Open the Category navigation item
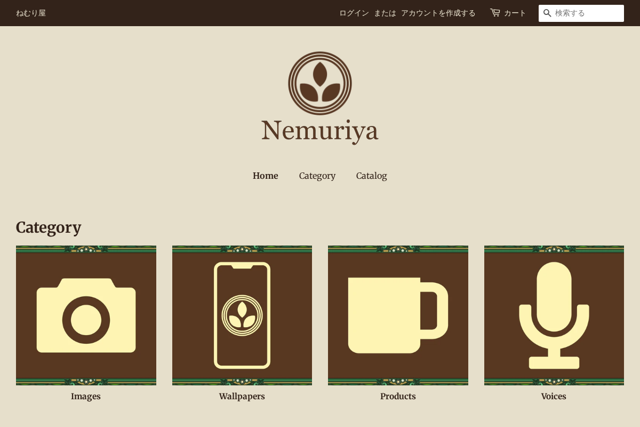The image size is (640, 427). pos(317,176)
